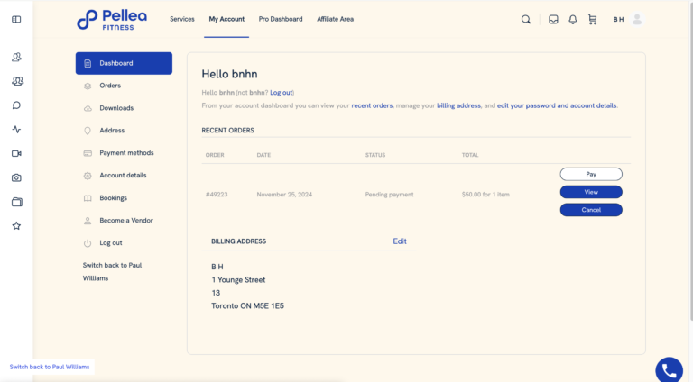Click the B H username text

618,20
